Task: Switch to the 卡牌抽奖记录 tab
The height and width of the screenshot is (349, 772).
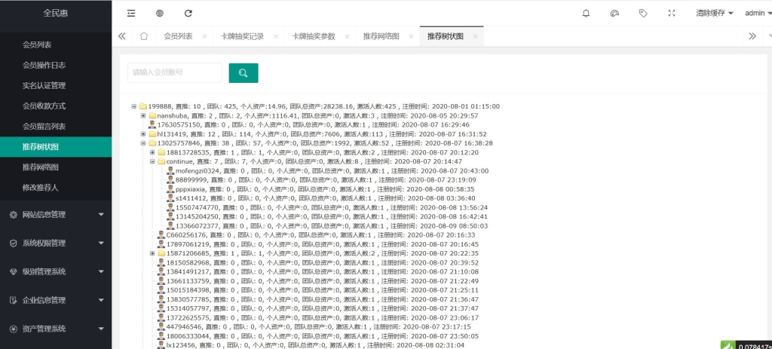Action: pos(241,36)
